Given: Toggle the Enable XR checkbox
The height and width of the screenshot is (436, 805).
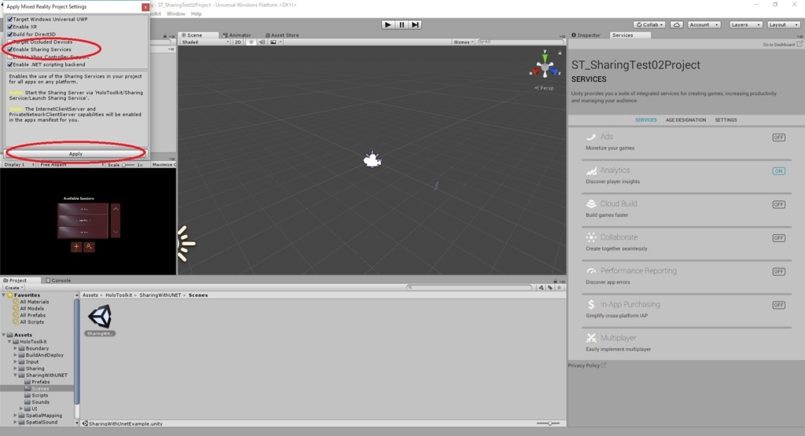Looking at the screenshot, I should pos(9,27).
